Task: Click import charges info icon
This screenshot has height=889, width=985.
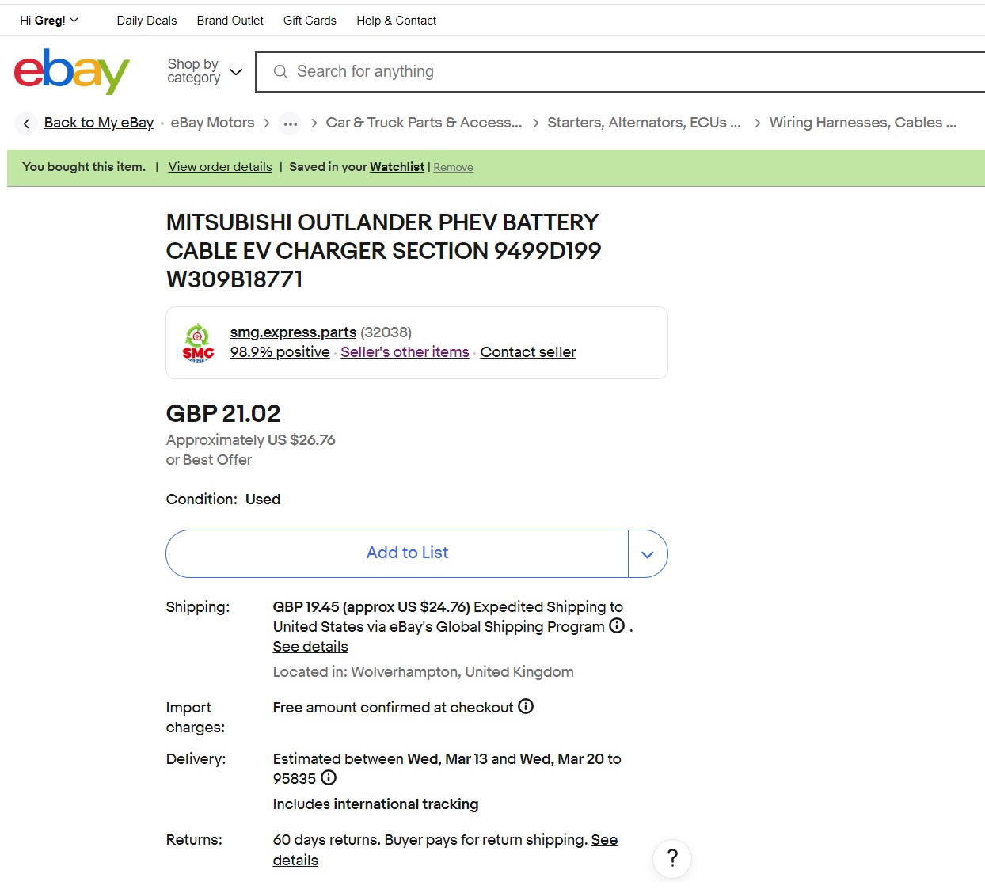Action: 526,706
